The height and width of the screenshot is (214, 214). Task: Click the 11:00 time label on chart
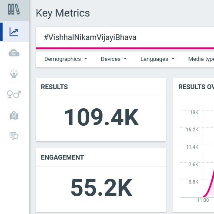click(203, 200)
